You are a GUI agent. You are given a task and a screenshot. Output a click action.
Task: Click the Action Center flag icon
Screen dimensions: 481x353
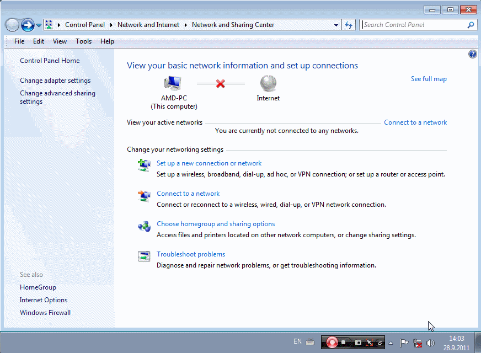coord(404,343)
